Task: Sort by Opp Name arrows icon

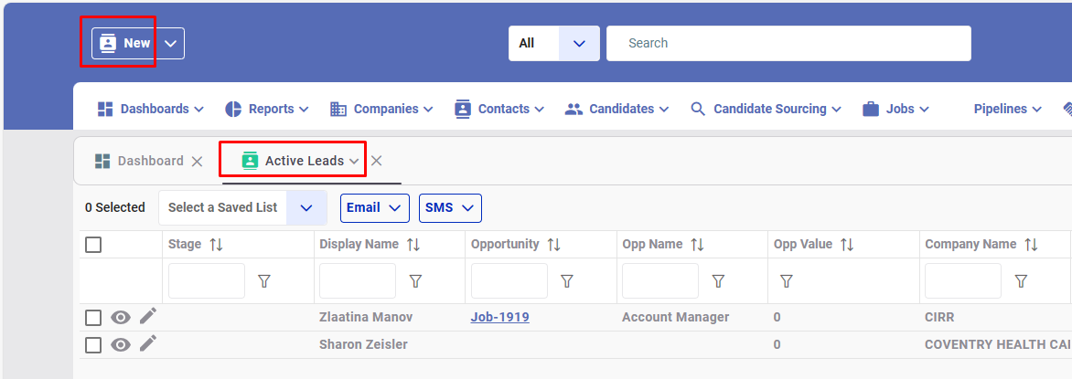Action: tap(697, 245)
